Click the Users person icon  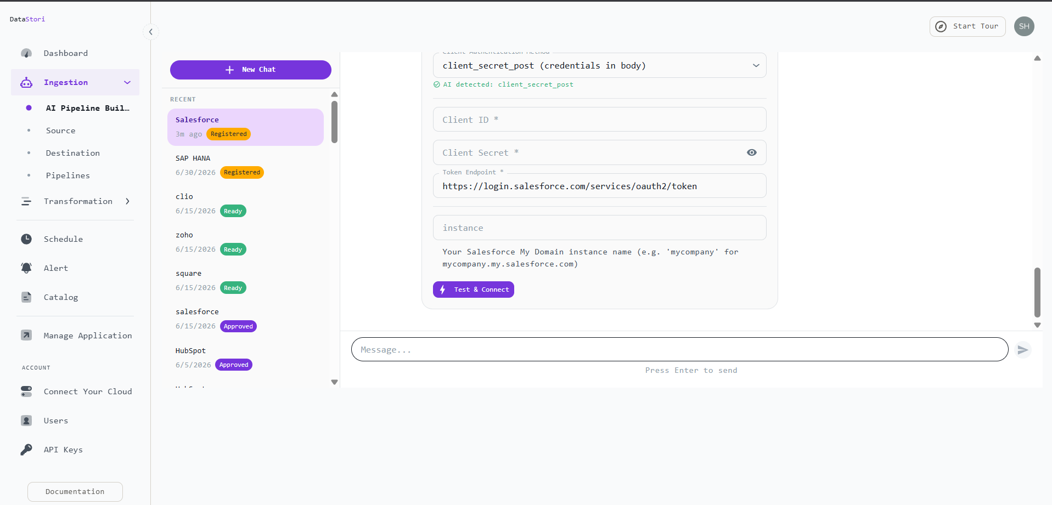(26, 421)
